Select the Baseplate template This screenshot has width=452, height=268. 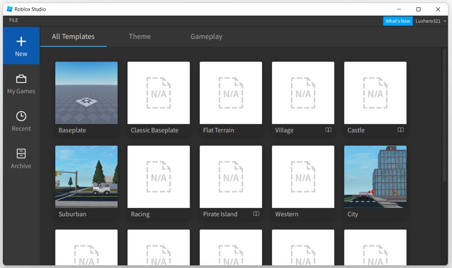click(86, 93)
